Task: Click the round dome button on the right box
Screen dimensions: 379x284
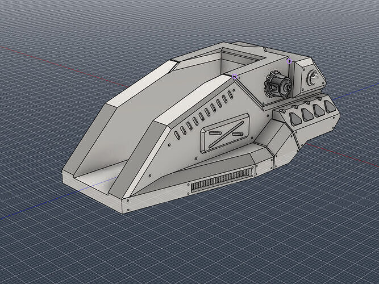Action: pos(313,77)
